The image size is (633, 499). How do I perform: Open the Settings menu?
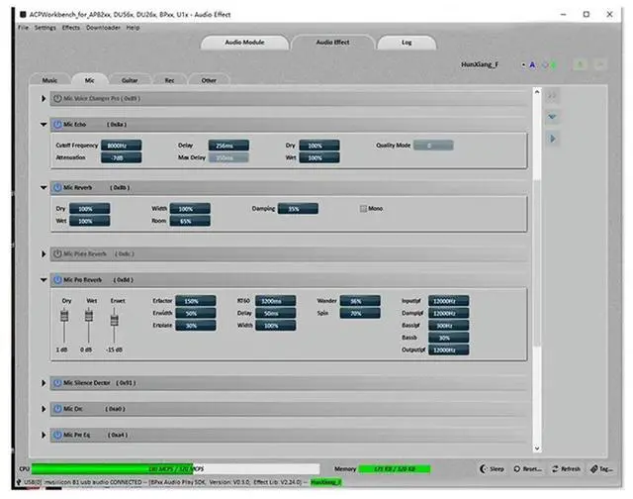(45, 28)
